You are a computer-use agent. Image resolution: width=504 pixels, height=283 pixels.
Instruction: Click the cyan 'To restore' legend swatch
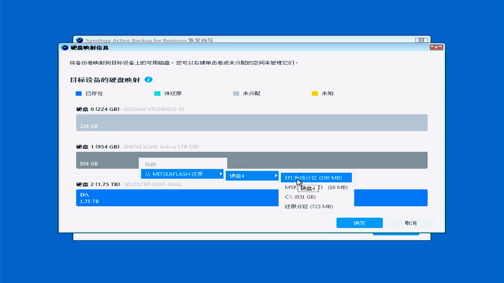pyautogui.click(x=157, y=94)
